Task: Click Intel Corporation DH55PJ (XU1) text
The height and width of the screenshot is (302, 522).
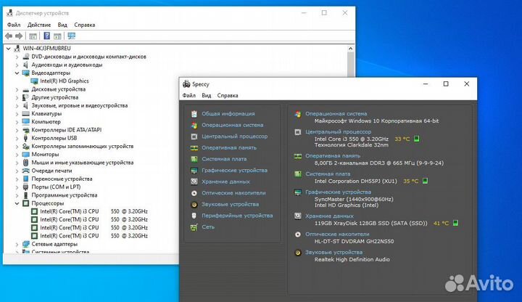Action: click(355, 181)
